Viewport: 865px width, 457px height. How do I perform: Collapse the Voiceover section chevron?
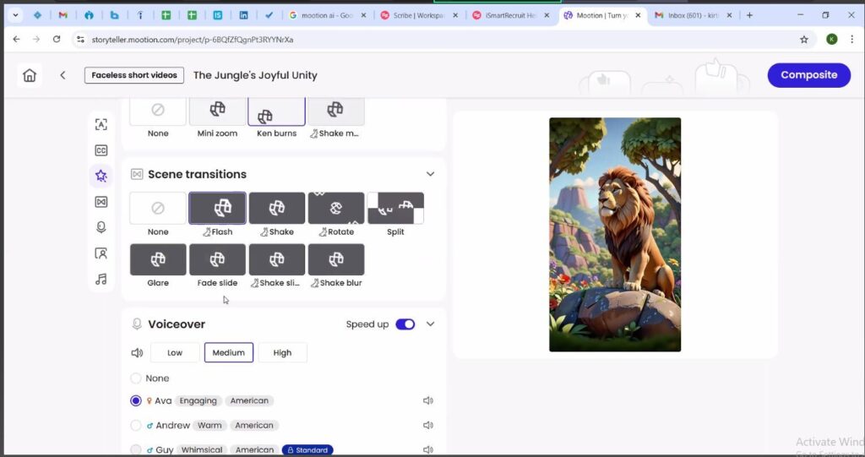click(x=430, y=324)
